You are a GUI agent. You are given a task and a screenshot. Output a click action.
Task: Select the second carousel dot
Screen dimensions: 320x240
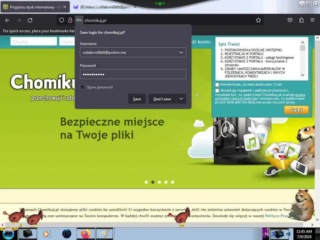coord(153,182)
